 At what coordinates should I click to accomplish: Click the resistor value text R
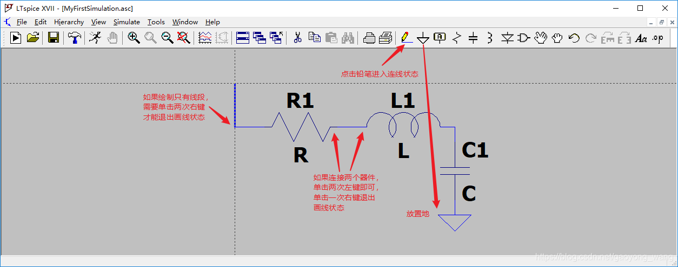point(301,155)
